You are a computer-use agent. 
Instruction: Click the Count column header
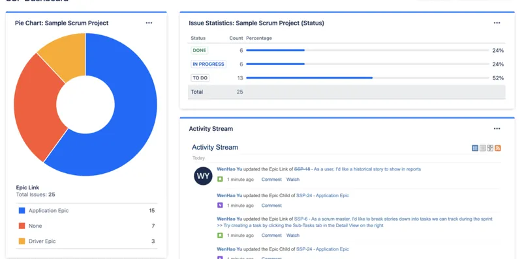click(x=236, y=38)
